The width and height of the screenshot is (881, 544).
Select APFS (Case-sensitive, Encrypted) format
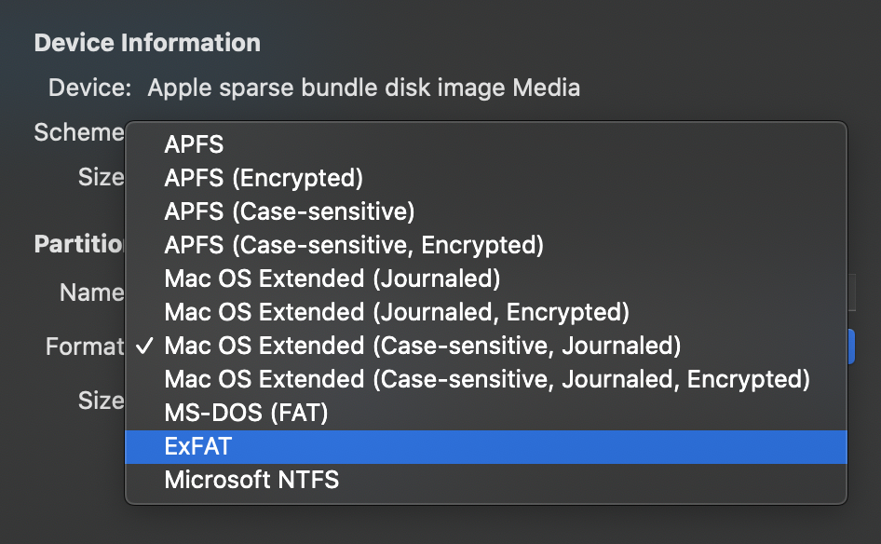[353, 245]
